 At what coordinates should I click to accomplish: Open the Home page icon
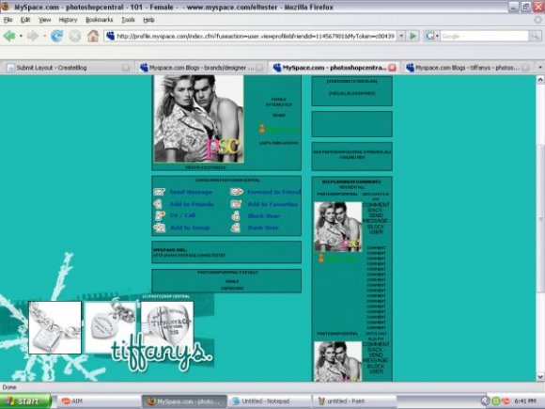[93, 36]
